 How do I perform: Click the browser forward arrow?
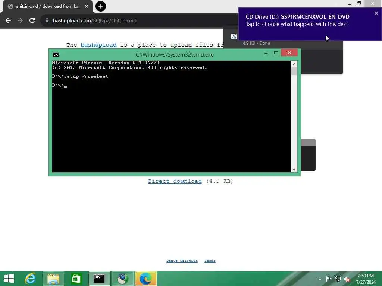click(20, 21)
